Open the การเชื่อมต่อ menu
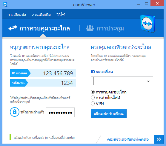166x146 pixels. [17, 15]
